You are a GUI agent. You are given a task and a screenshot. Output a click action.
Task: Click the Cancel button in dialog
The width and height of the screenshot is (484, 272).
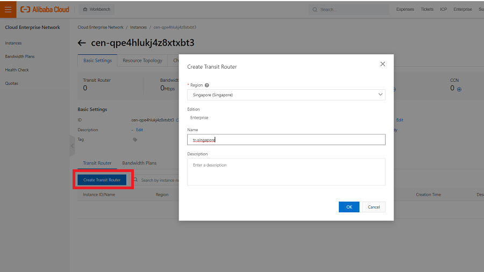coord(374,207)
